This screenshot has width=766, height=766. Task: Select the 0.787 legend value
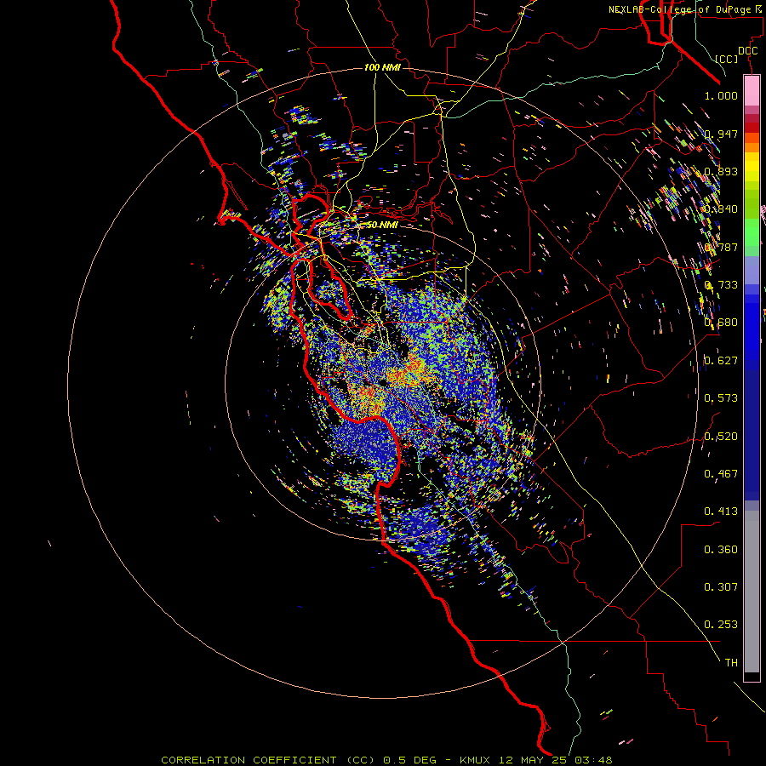click(721, 247)
